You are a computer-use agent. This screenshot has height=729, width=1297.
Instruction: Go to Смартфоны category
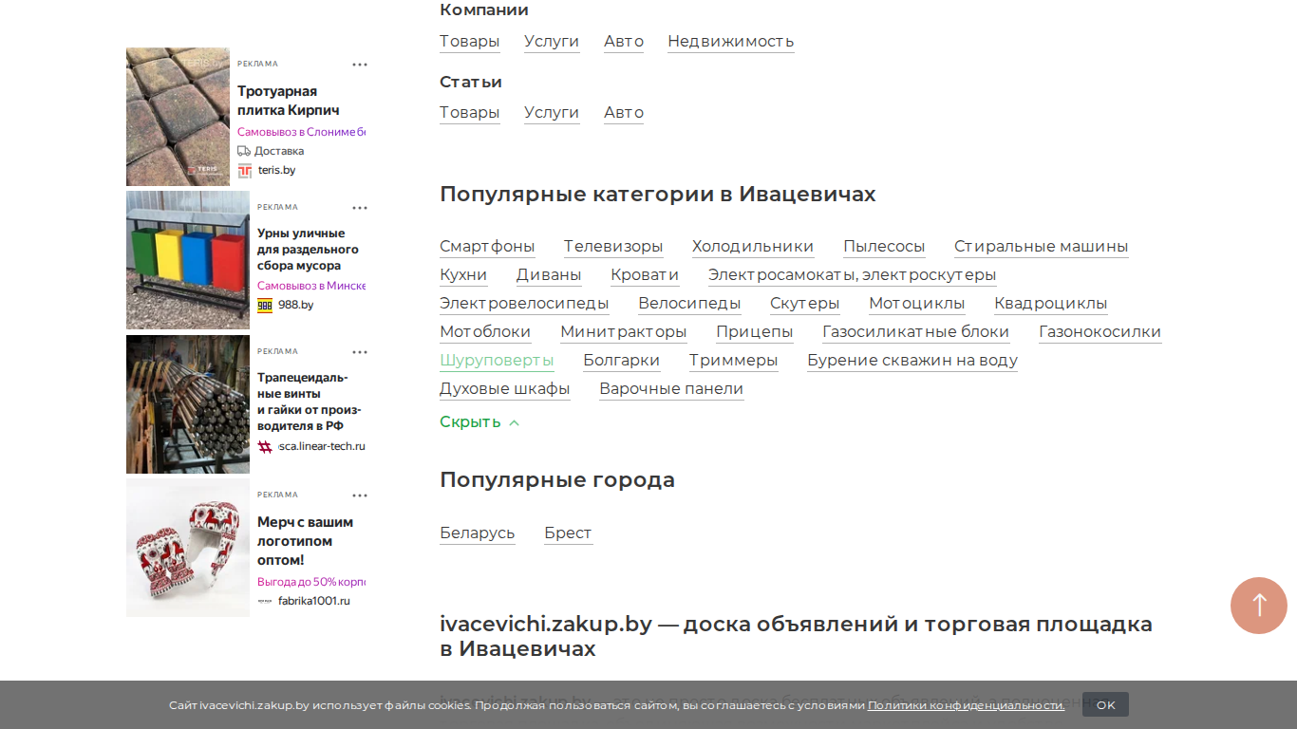click(487, 247)
